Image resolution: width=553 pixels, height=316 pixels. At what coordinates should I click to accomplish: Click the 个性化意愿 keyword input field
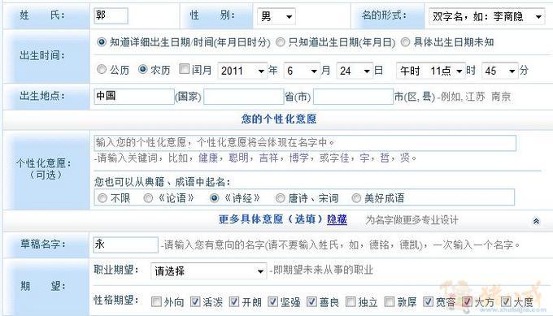(x=305, y=143)
